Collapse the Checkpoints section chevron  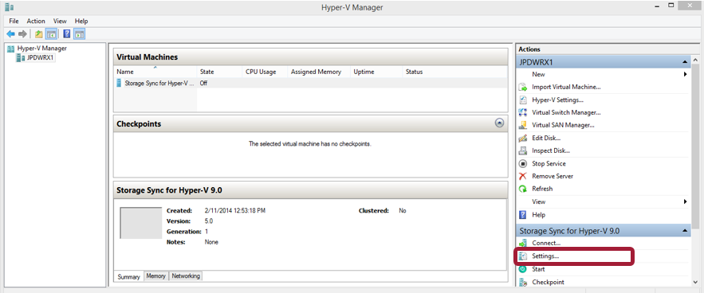pyautogui.click(x=499, y=123)
